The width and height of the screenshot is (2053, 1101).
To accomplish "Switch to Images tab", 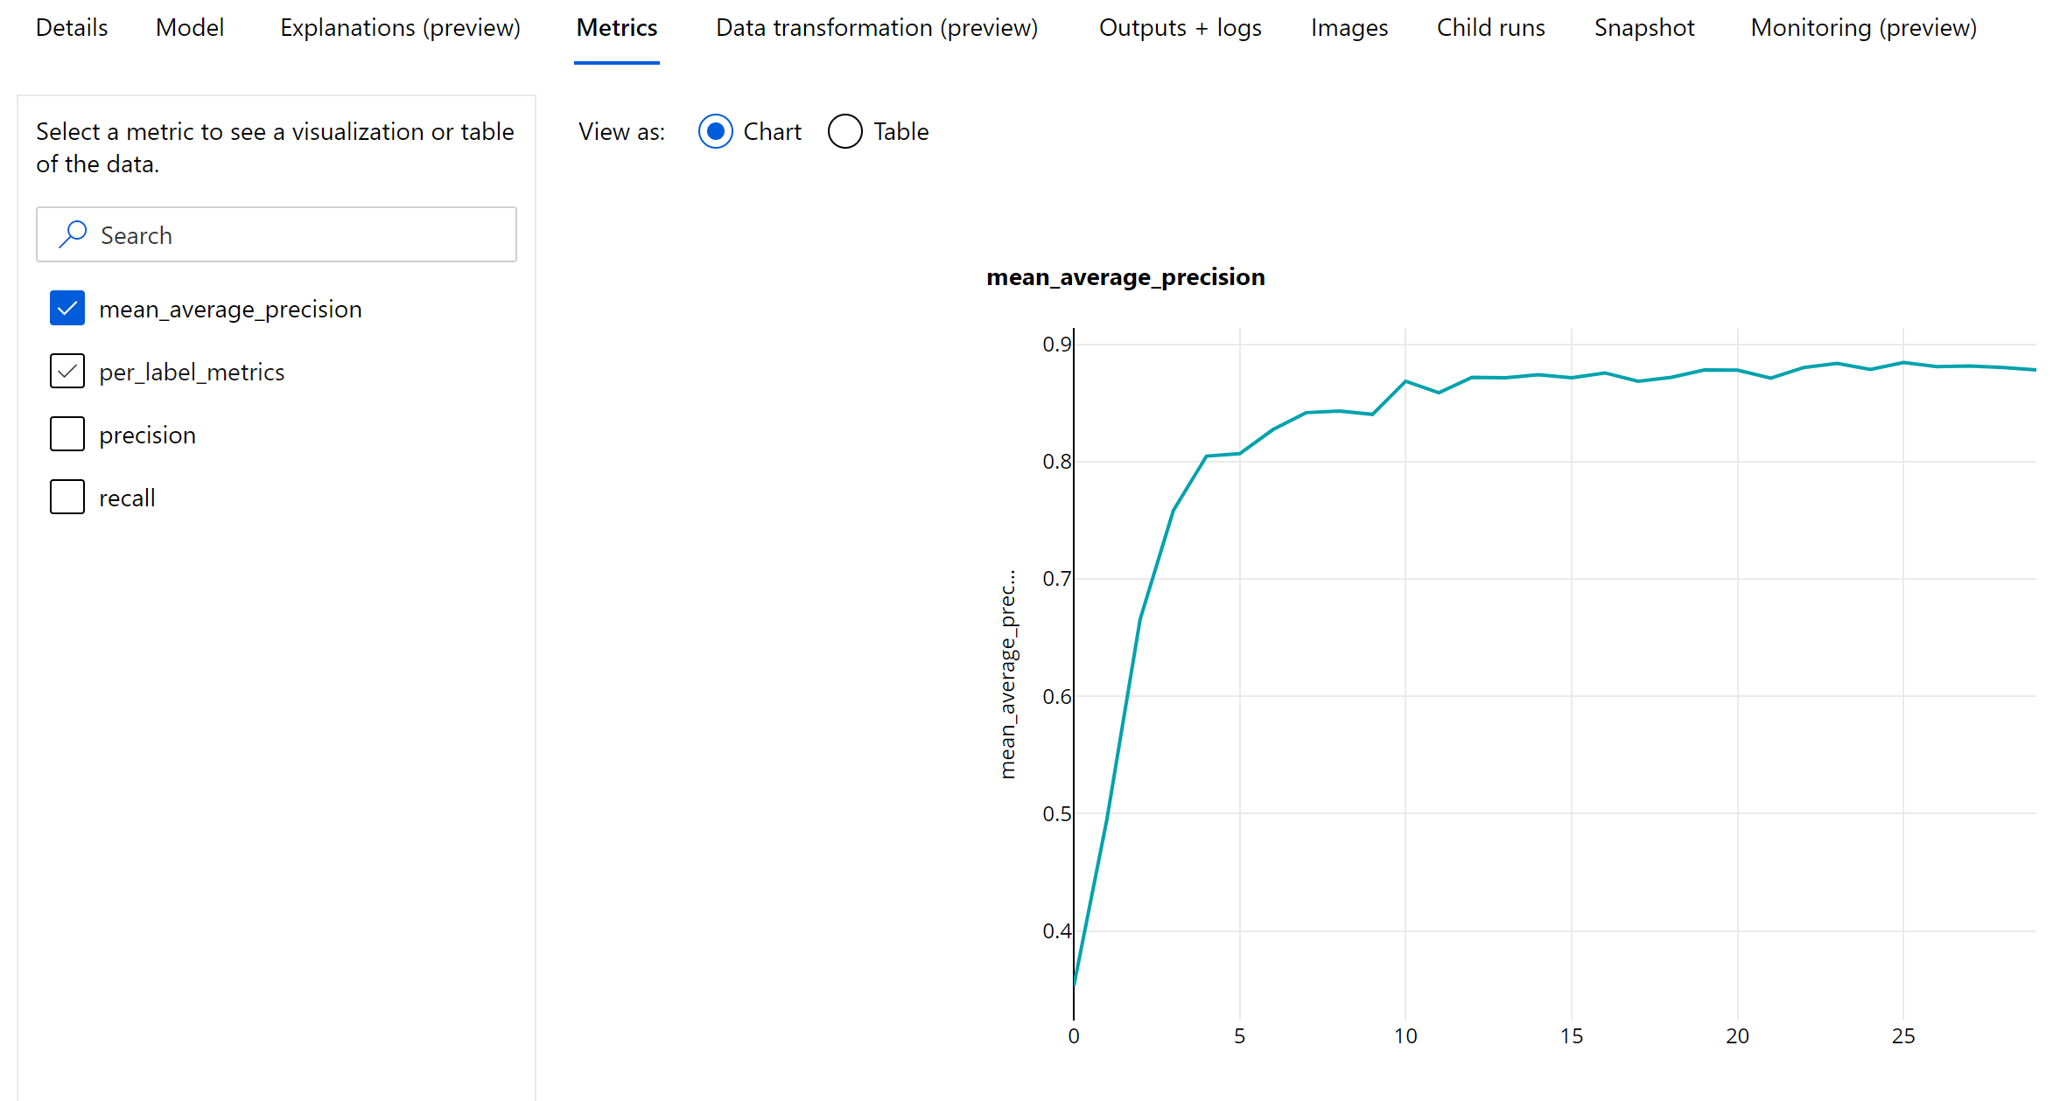I will click(1347, 25).
